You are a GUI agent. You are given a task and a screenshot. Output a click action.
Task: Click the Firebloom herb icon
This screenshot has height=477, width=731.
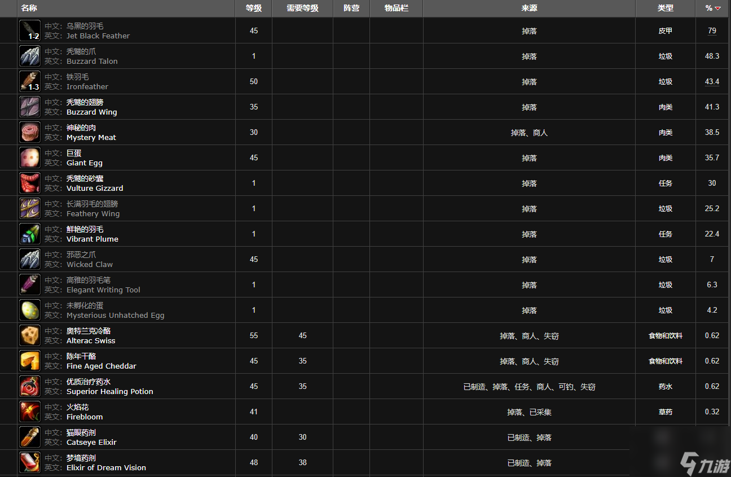(x=30, y=412)
